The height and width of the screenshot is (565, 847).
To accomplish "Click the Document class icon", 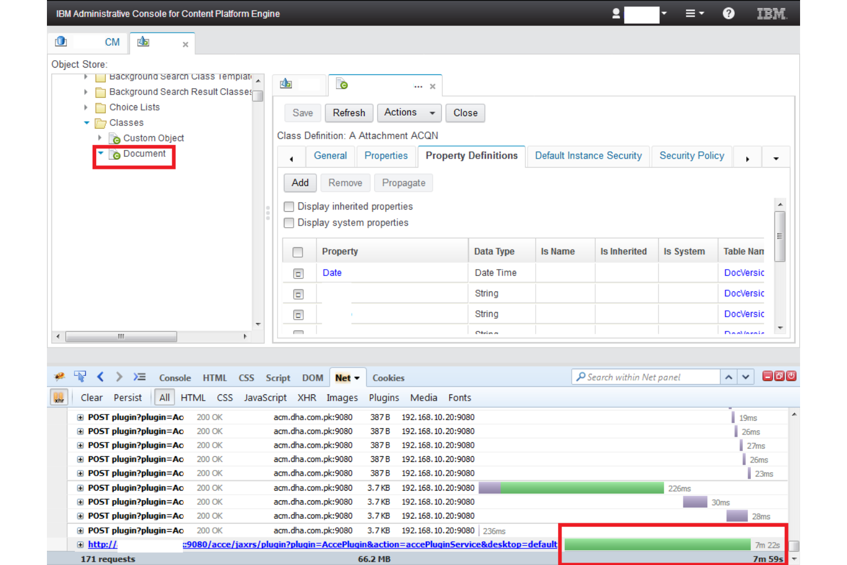I will click(x=114, y=154).
